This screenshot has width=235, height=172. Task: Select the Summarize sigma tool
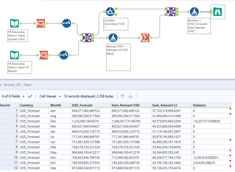coord(144,38)
